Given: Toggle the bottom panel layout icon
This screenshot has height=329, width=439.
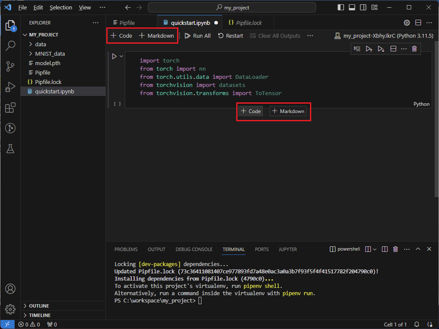Looking at the screenshot, I should [352, 8].
